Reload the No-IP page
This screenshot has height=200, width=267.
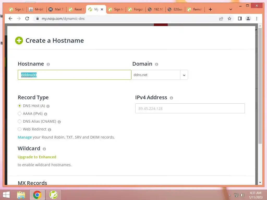click(27, 18)
